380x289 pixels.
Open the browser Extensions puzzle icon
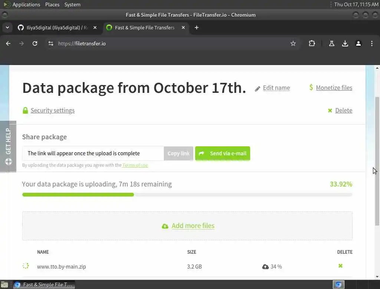pyautogui.click(x=312, y=43)
